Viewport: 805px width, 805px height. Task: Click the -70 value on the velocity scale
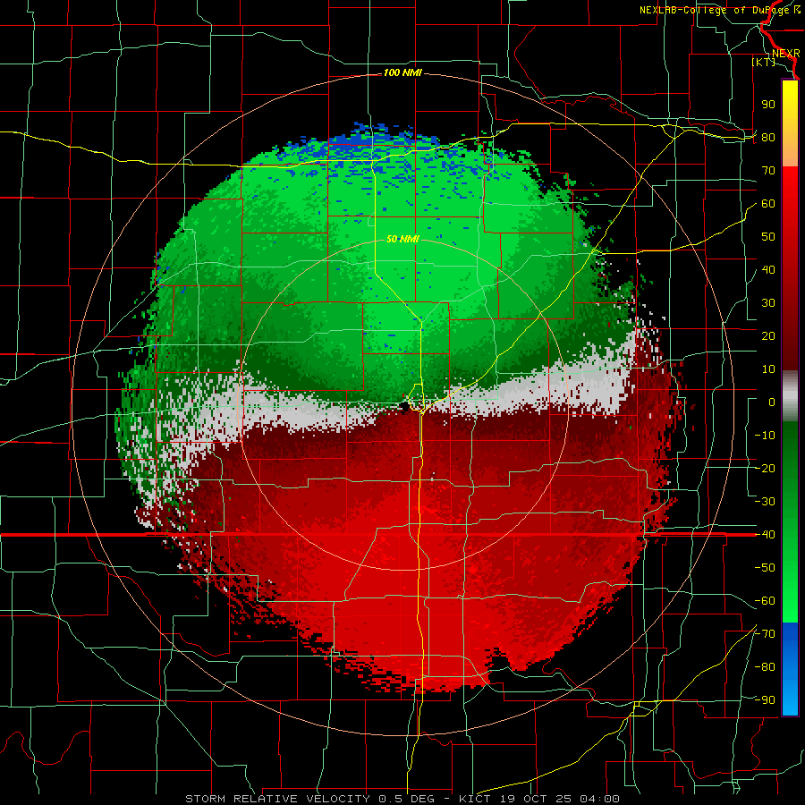(765, 634)
